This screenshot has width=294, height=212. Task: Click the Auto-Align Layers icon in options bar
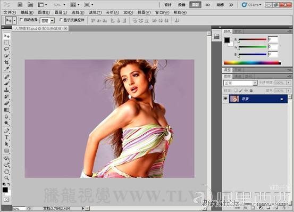177,20
